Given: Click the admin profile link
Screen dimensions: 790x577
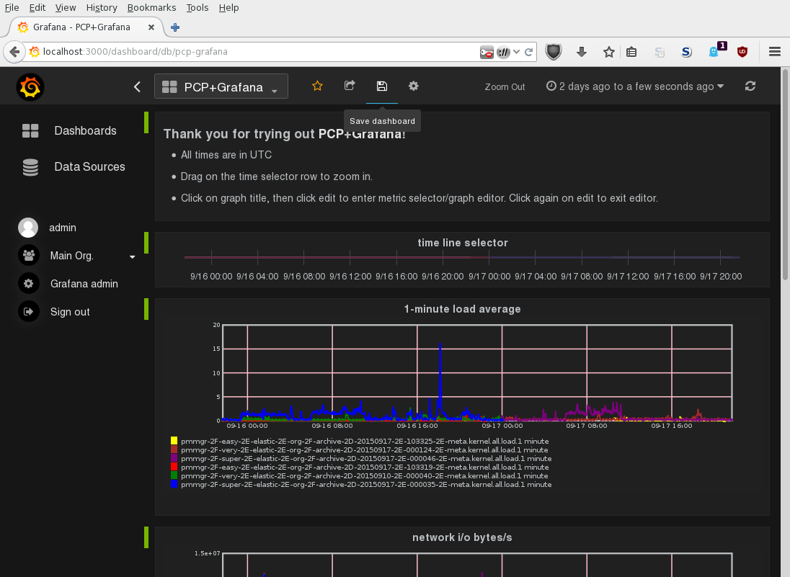Looking at the screenshot, I should 63,228.
